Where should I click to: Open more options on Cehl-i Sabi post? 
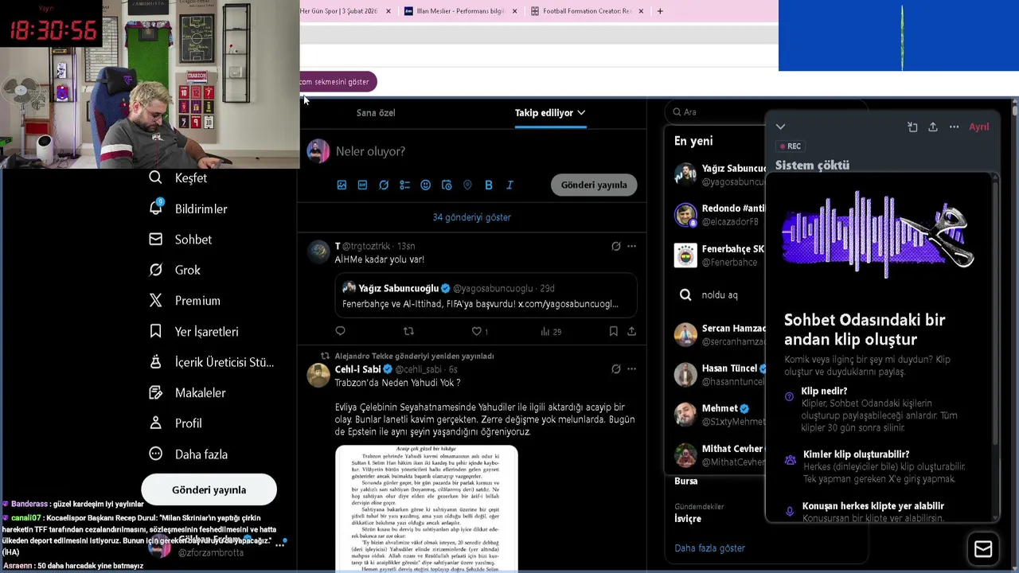tap(631, 368)
